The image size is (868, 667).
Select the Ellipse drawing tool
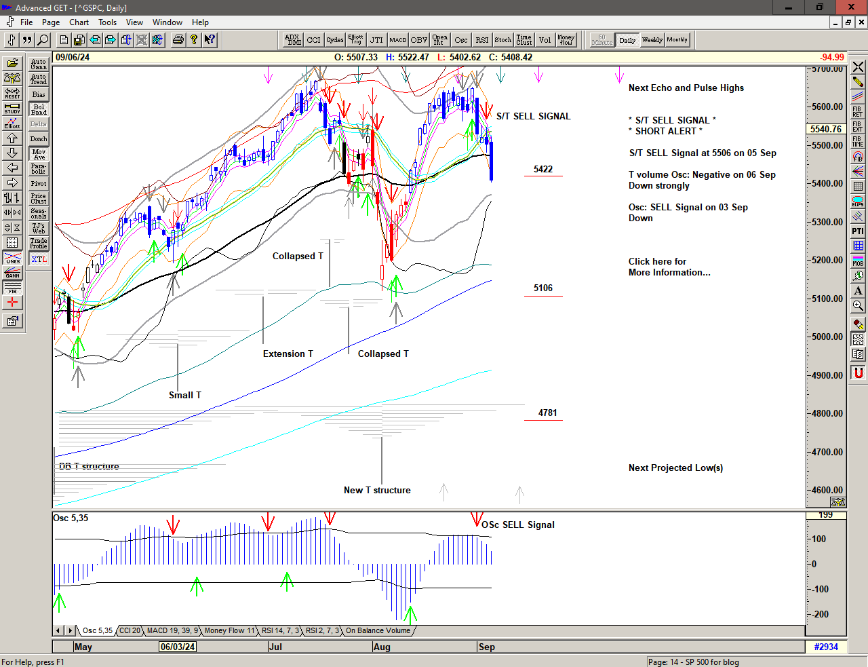(858, 202)
